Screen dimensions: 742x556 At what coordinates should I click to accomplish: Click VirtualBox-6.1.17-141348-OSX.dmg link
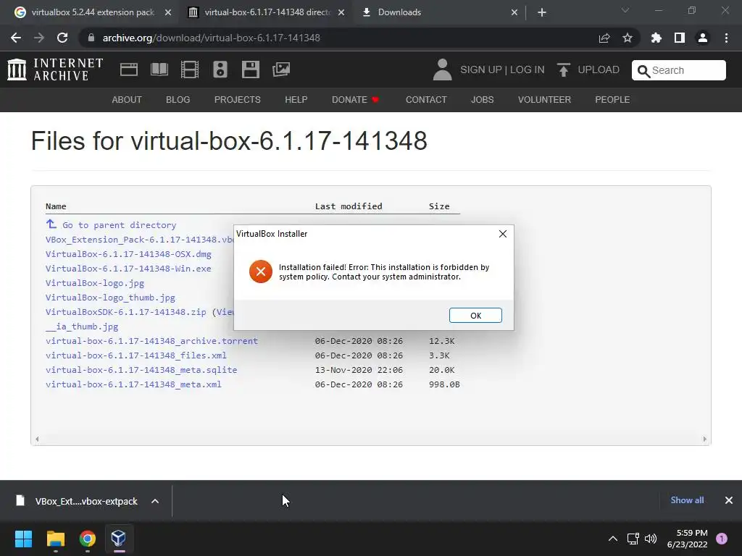click(128, 254)
